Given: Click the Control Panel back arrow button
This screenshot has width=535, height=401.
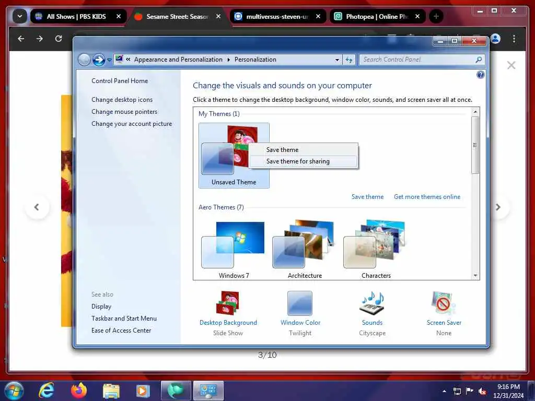Looking at the screenshot, I should [x=84, y=60].
